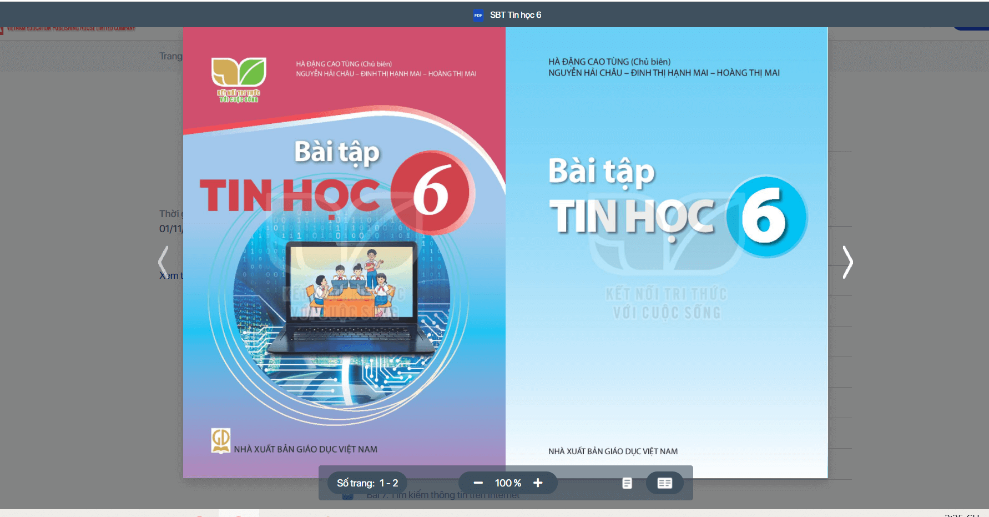Zoom out with the minus icon
This screenshot has width=989, height=517.
tap(478, 483)
